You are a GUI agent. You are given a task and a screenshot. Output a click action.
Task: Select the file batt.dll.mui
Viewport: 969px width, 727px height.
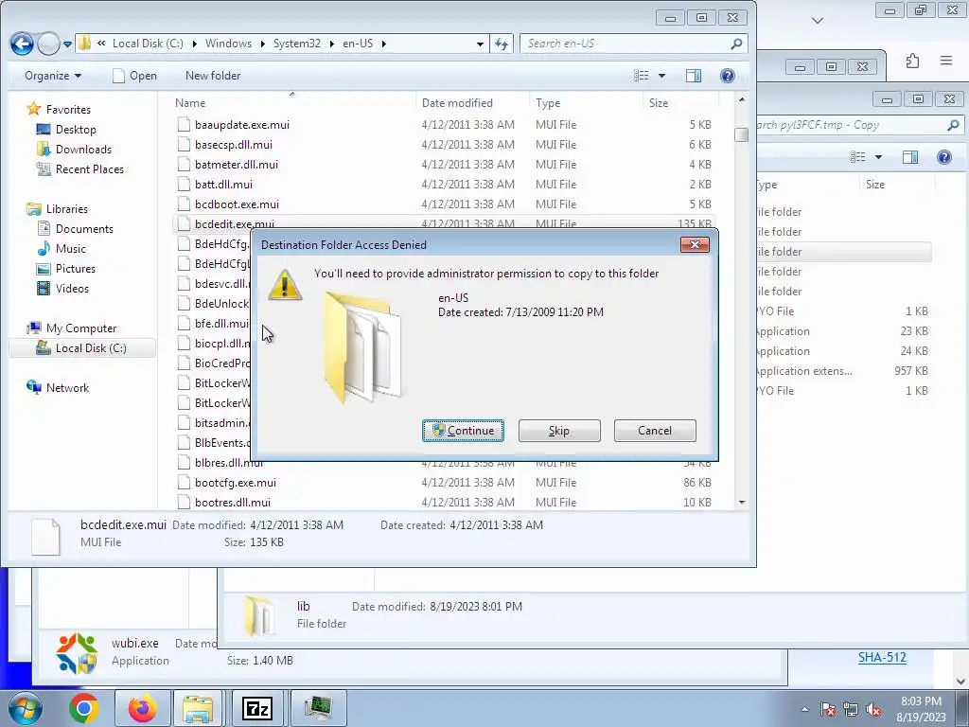(223, 185)
